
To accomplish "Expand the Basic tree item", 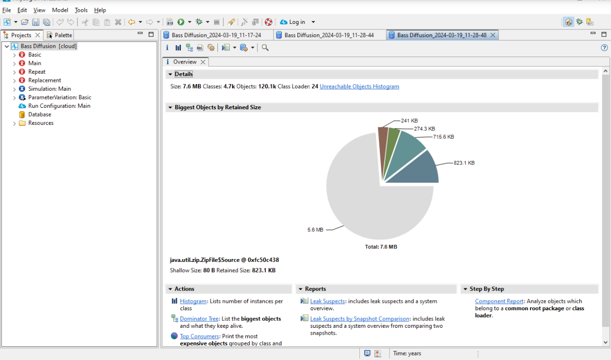I will (15, 55).
